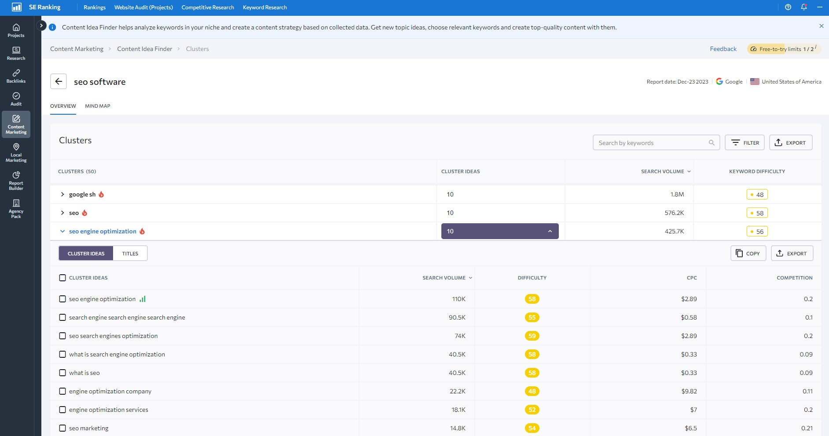Image resolution: width=829 pixels, height=436 pixels.
Task: Switch to the Titles tab
Action: click(130, 254)
